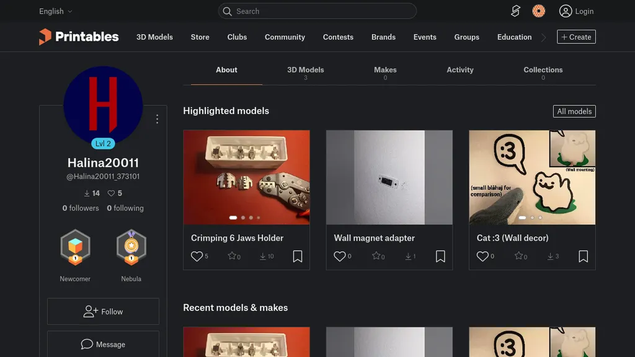Go to the Community menu

click(x=285, y=37)
